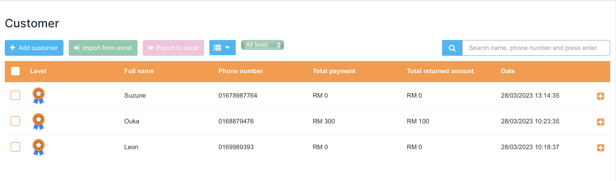616x181 pixels.
Task: Open the list view options menu
Action: click(x=222, y=48)
